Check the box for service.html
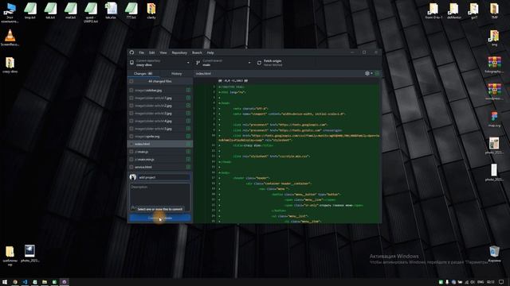Image resolution: width=510 pixels, height=286 pixels. 131,167
